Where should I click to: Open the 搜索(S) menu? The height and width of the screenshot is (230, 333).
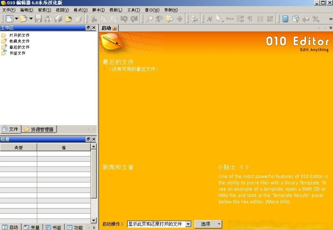(x=45, y=10)
